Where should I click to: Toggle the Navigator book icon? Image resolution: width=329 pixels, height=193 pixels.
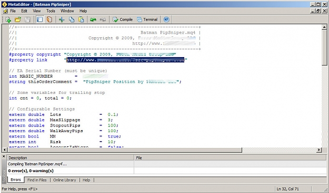coord(49,19)
